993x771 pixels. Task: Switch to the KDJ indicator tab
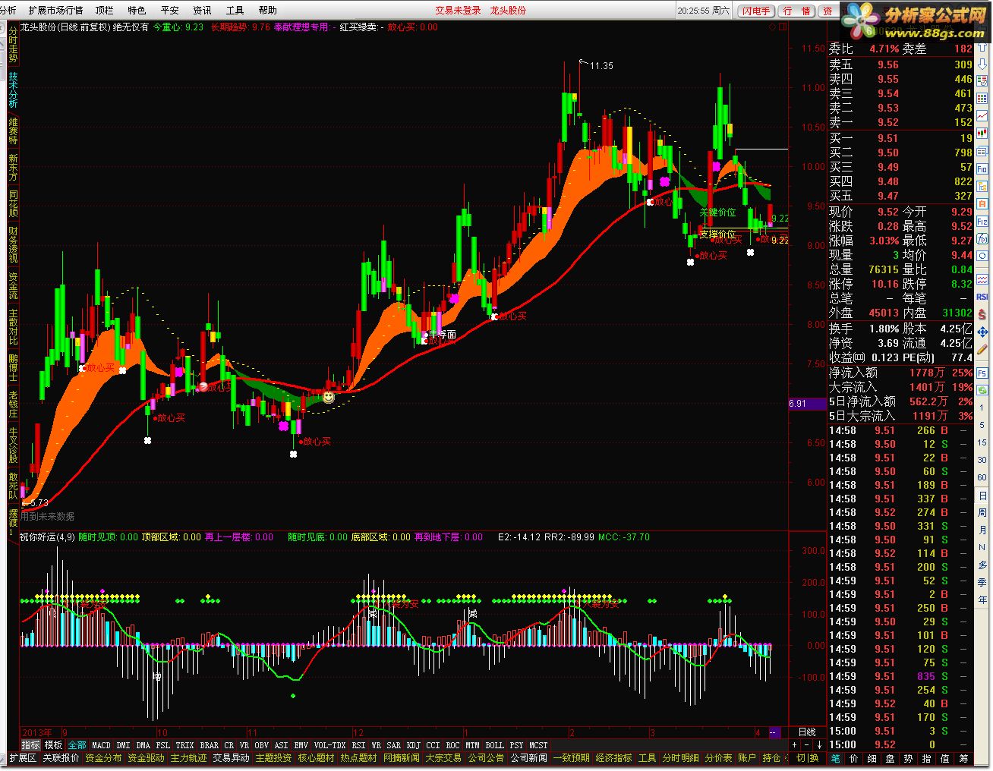point(413,745)
